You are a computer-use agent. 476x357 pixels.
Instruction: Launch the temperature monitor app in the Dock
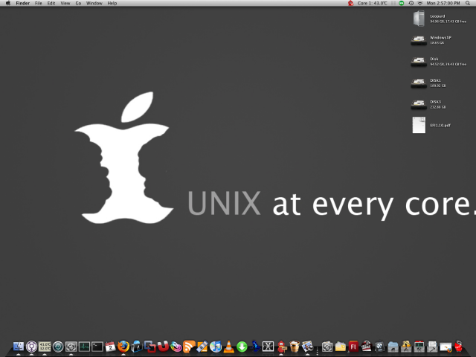pyautogui.click(x=45, y=347)
